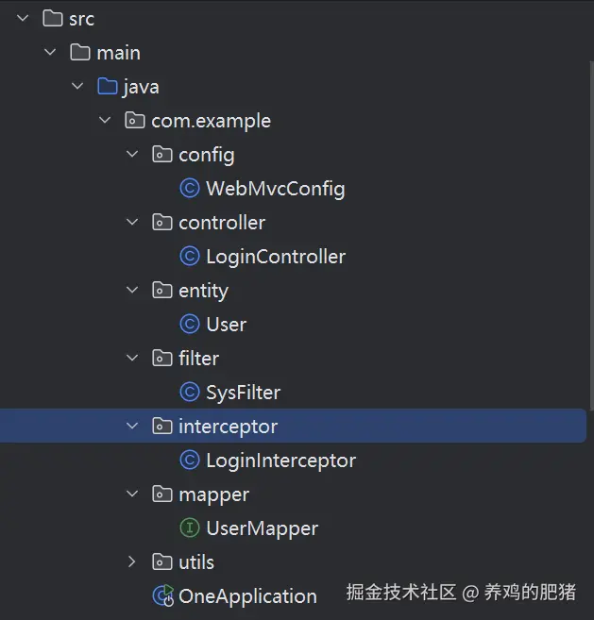Select the OneApplication file

[x=247, y=596]
